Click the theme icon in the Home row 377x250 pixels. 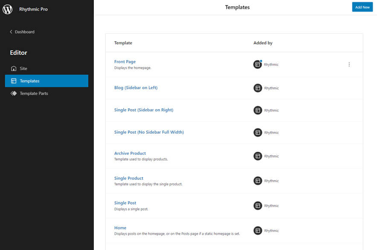point(258,231)
